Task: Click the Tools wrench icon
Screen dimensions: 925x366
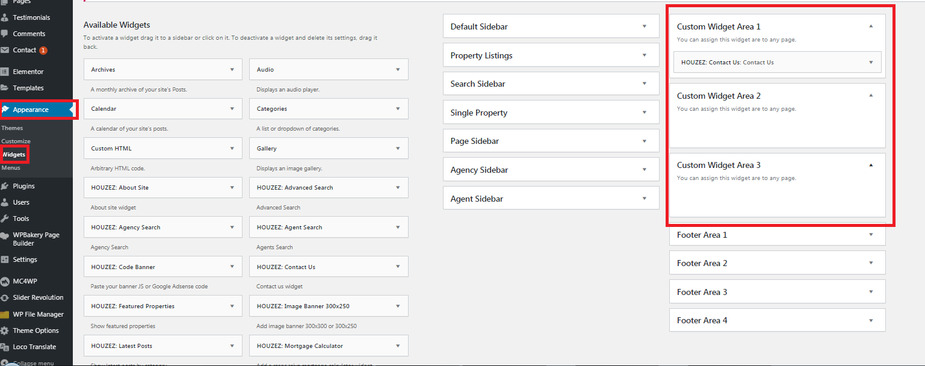Action: point(5,219)
